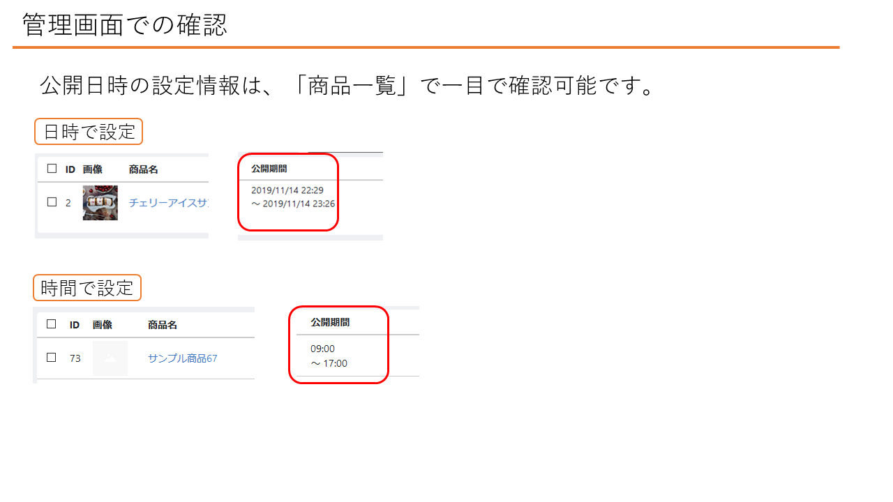
Task: Click the 公開期間 header above the 2019/11/14 dates
Action: (269, 169)
